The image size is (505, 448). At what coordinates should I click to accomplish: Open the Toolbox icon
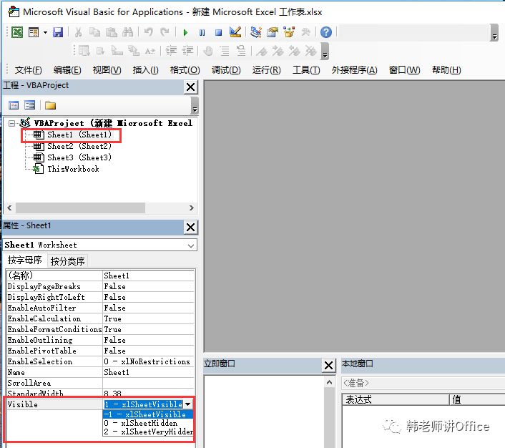coord(305,32)
